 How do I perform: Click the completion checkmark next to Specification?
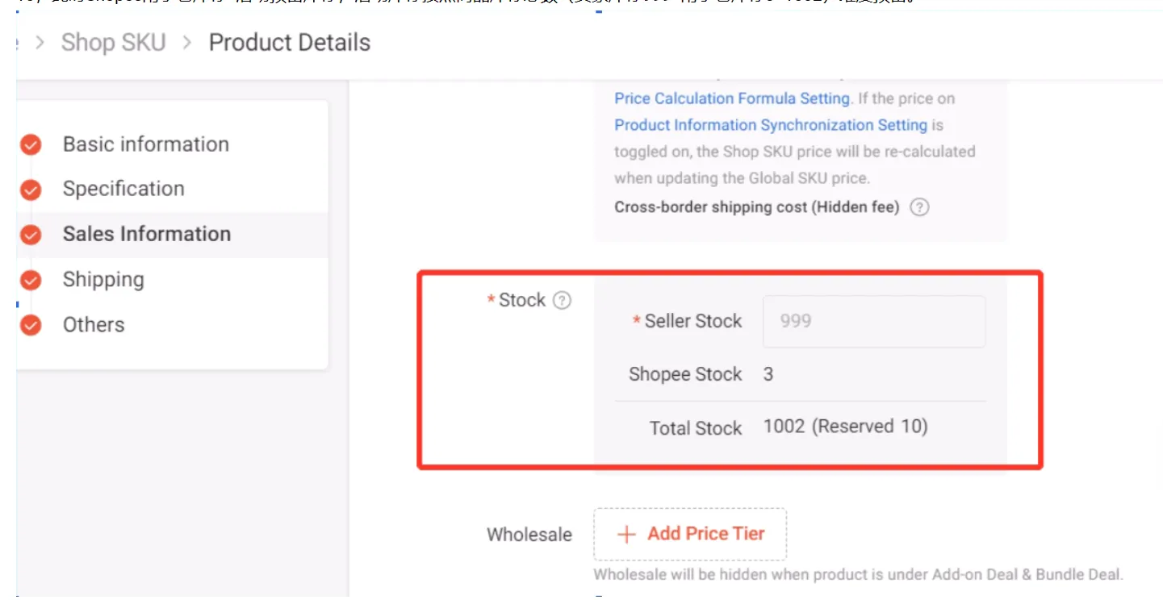coord(31,190)
